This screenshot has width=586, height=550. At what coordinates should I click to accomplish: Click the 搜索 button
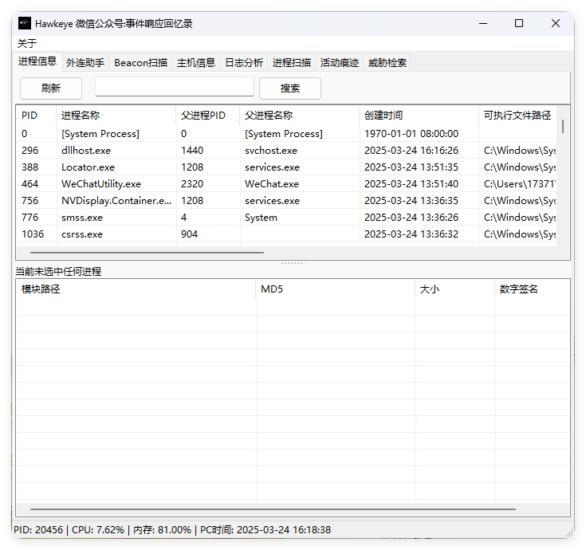coord(290,88)
